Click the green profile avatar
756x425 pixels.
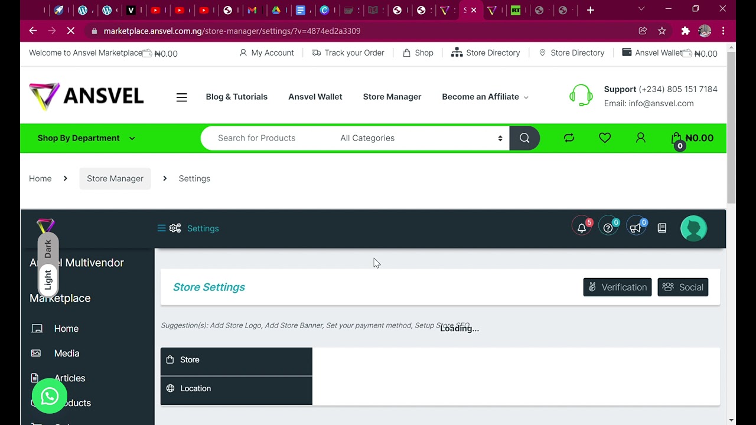[x=693, y=228]
